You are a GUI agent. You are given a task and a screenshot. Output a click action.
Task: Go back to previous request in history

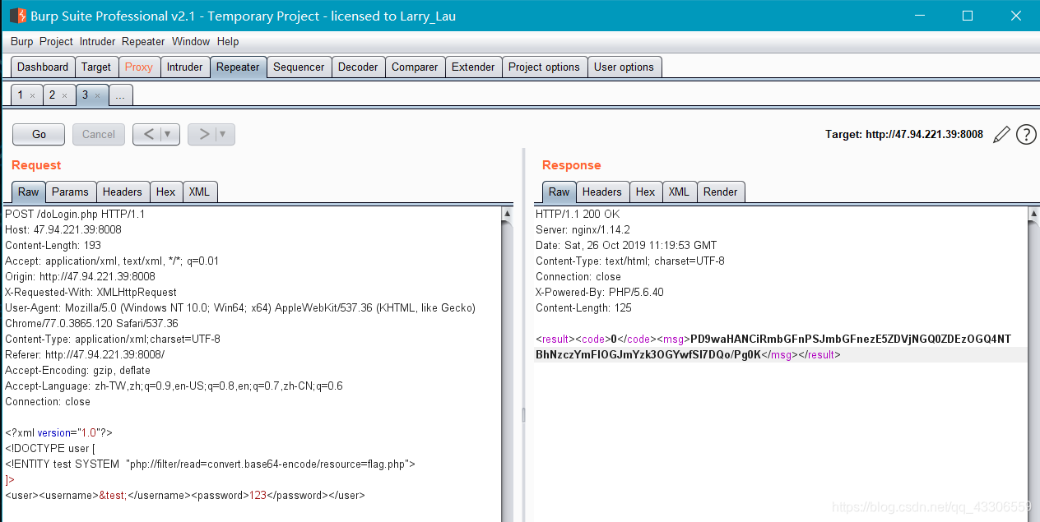[147, 134]
